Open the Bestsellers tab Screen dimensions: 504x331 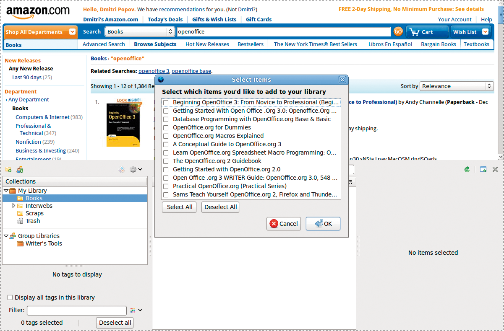point(251,44)
